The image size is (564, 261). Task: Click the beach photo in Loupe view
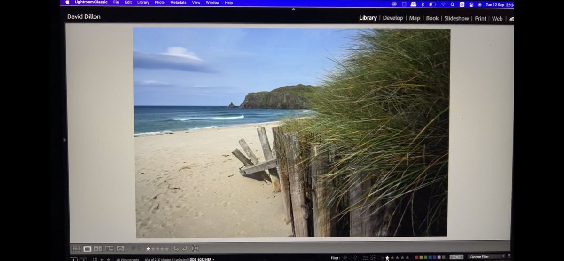click(291, 132)
